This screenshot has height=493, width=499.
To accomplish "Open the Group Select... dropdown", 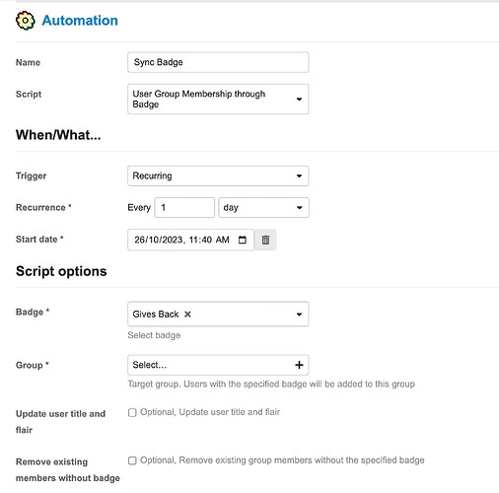I will tap(218, 365).
